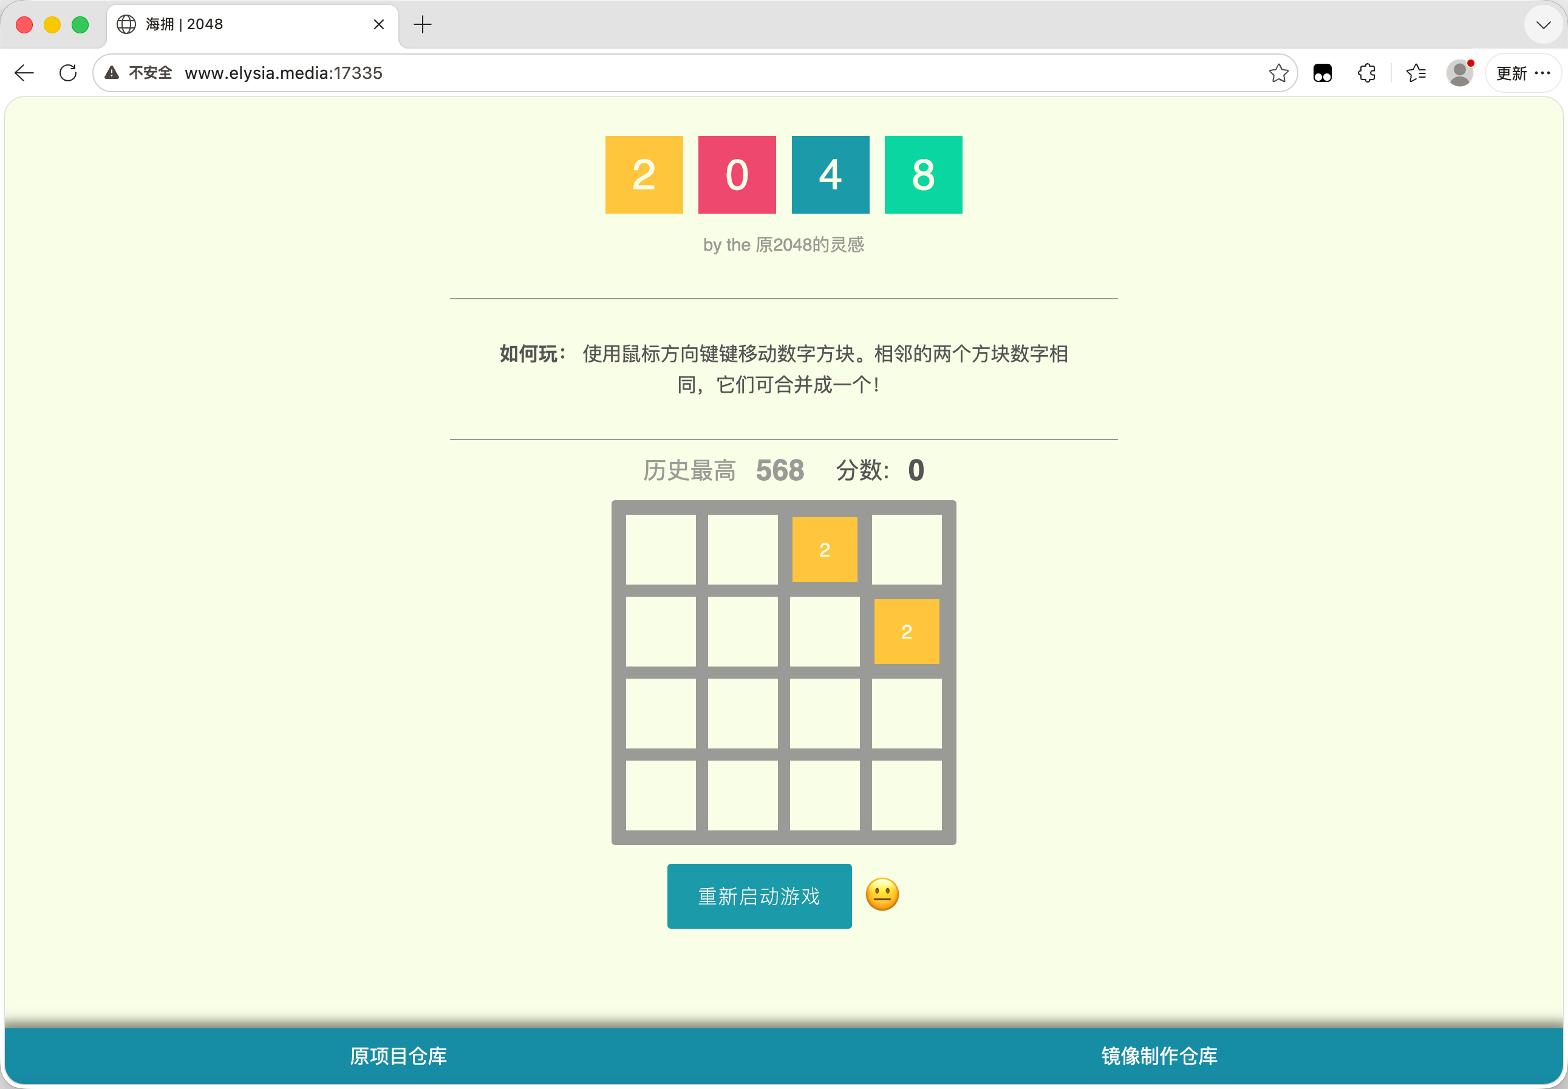Click the black Tampermonkey extension icon
Viewport: 1568px width, 1089px height.
tap(1322, 73)
